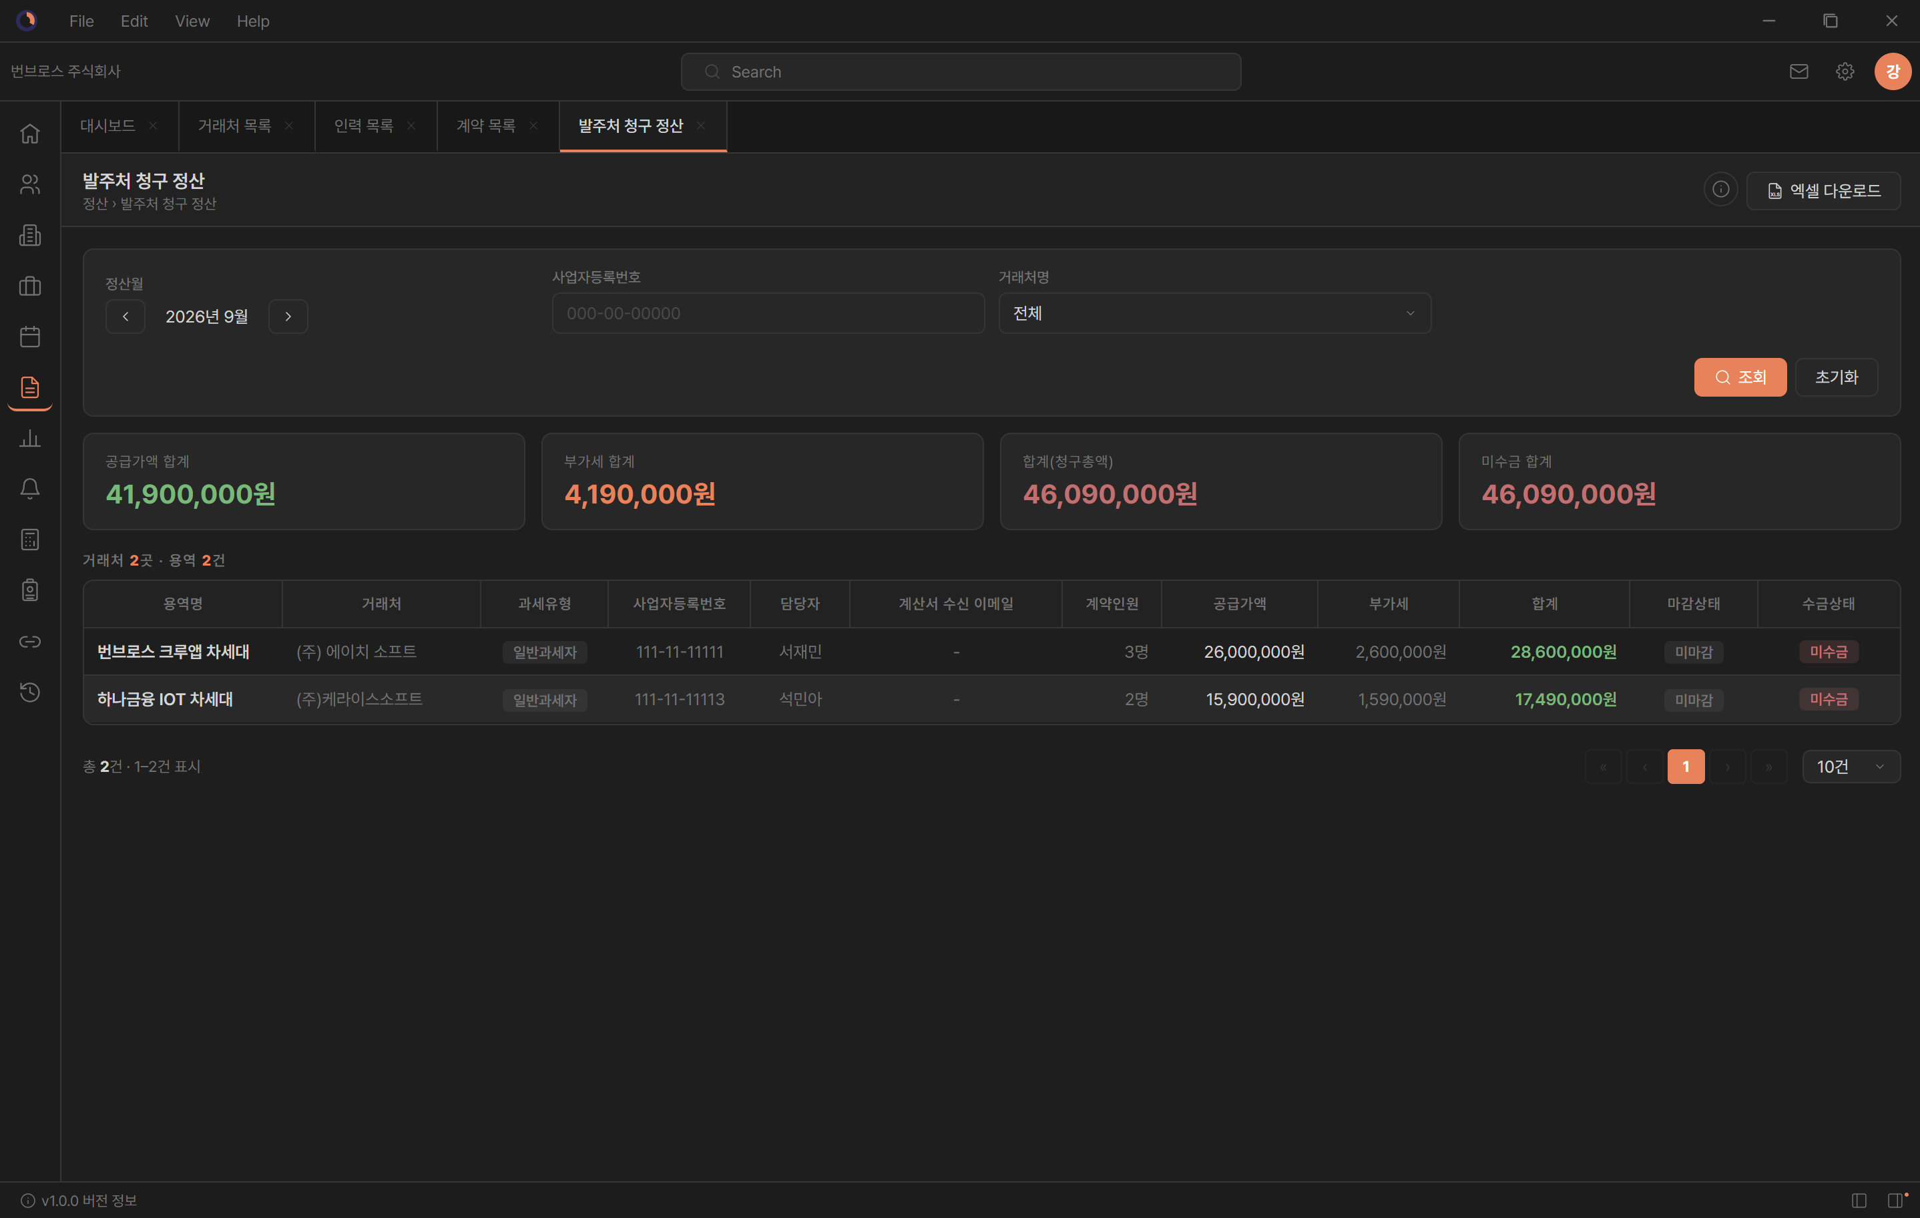Click the 합계 column header
The height and width of the screenshot is (1218, 1920).
click(1544, 604)
